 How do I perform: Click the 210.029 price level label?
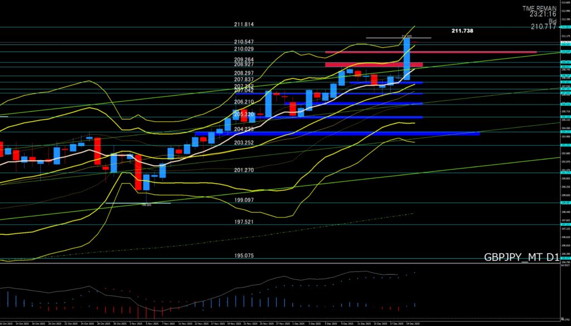[x=244, y=50]
